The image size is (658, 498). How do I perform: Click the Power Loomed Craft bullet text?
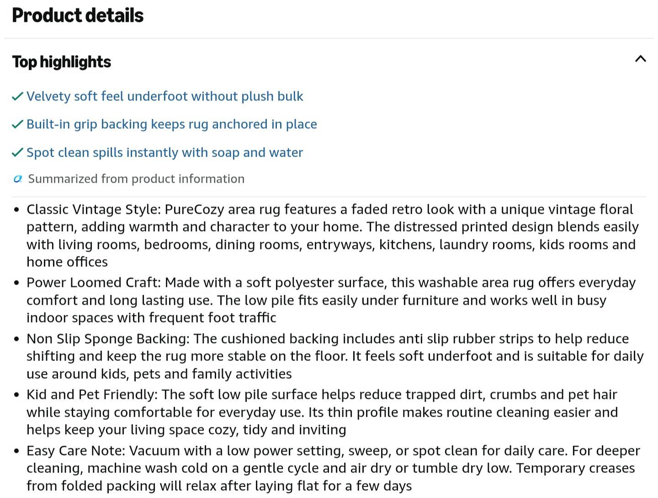(331, 300)
